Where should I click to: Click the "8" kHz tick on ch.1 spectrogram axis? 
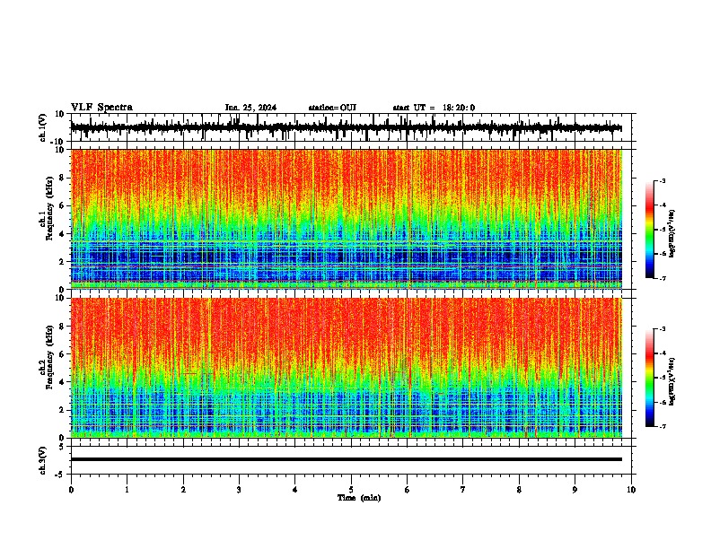[x=62, y=178]
